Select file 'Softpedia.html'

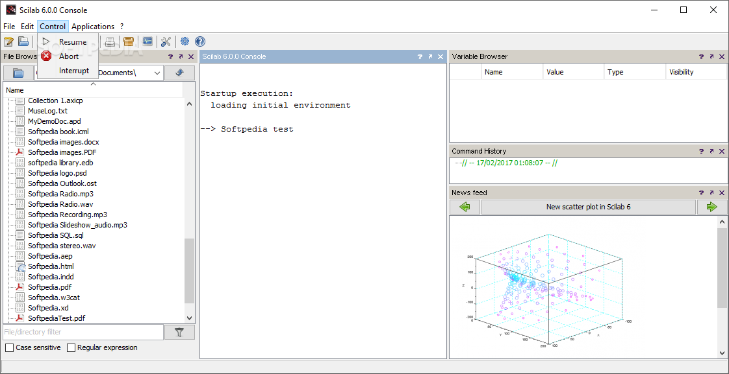(51, 266)
